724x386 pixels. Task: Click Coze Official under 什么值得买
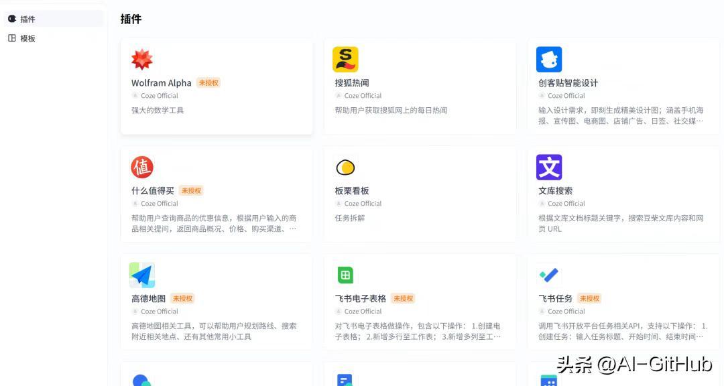pos(160,204)
